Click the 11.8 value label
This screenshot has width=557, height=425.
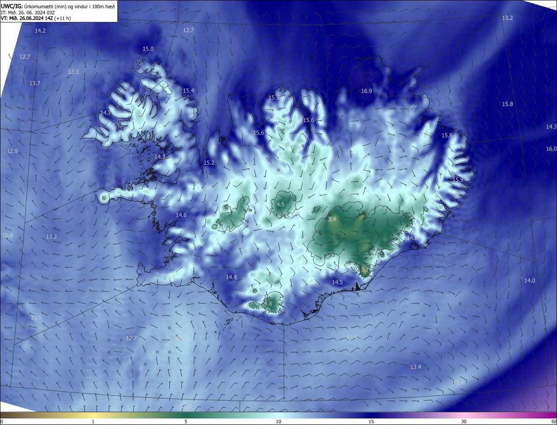(8, 236)
